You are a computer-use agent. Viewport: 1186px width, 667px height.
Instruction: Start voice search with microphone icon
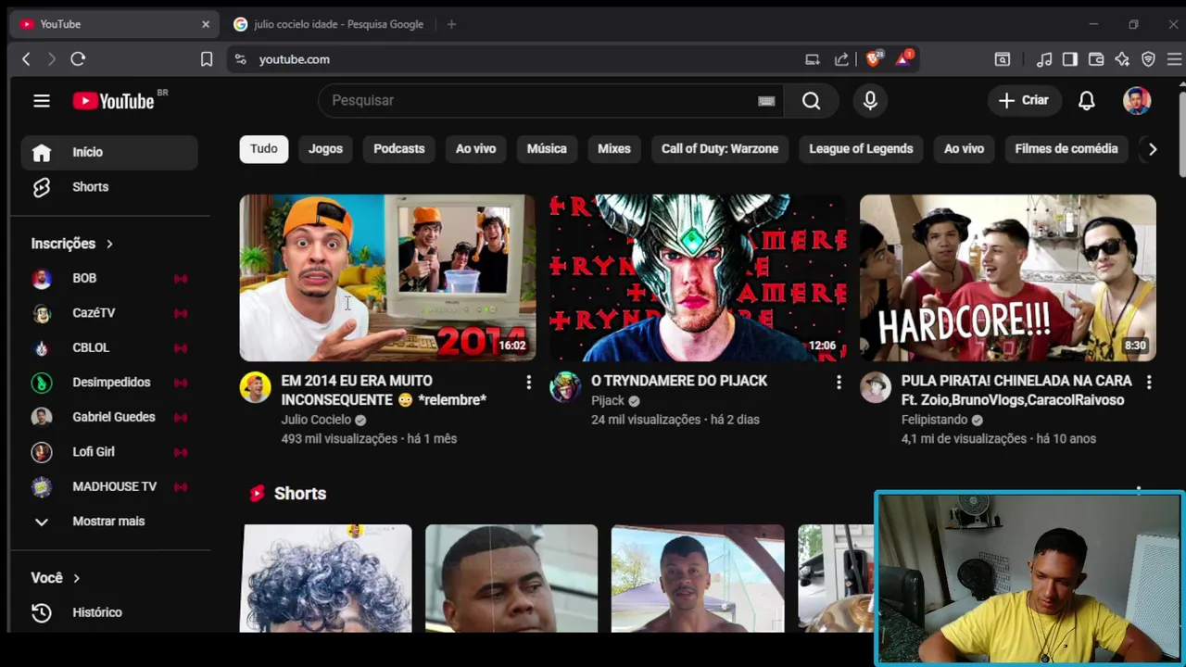870,100
